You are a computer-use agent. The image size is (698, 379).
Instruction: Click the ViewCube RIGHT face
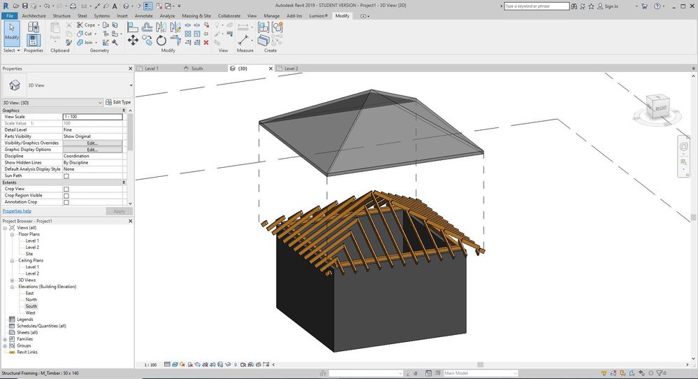pyautogui.click(x=660, y=108)
